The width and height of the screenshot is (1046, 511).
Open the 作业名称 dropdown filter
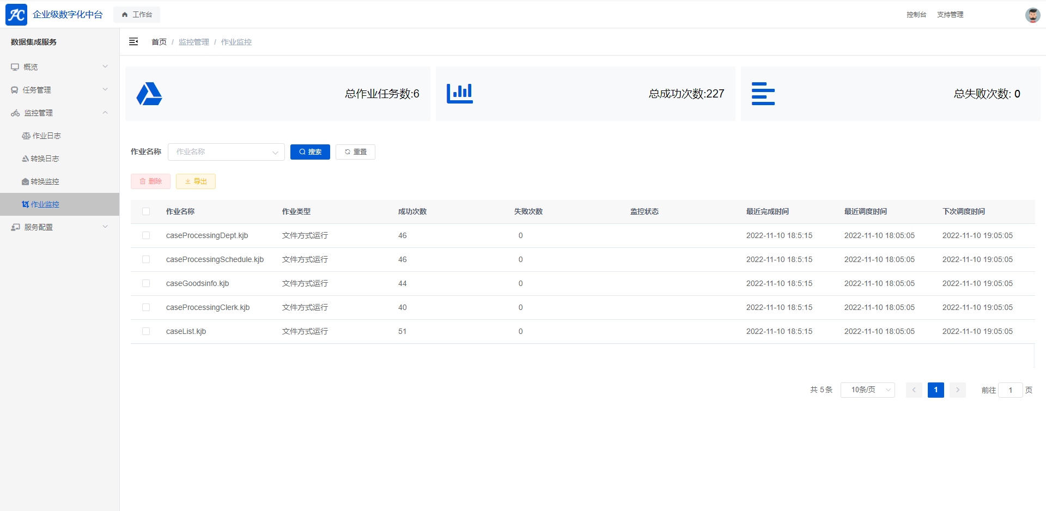click(226, 152)
